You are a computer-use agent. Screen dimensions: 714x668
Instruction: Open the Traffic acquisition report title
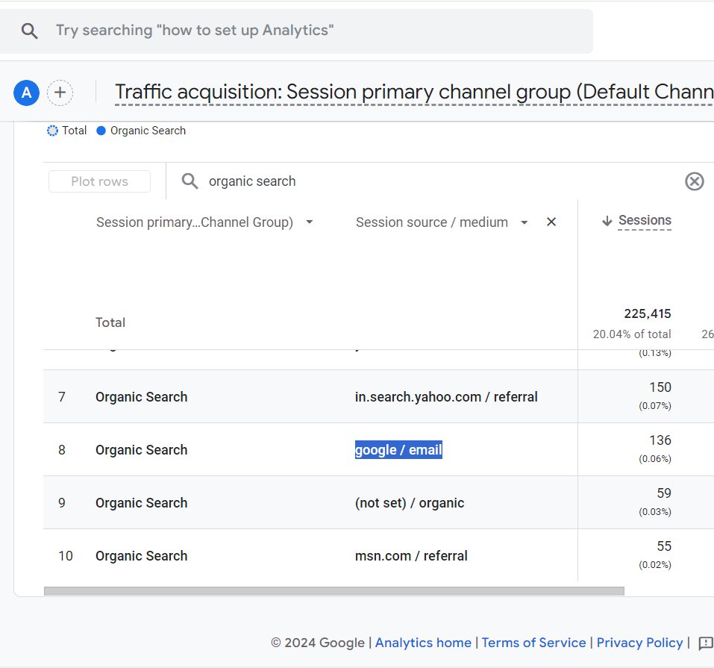point(414,92)
